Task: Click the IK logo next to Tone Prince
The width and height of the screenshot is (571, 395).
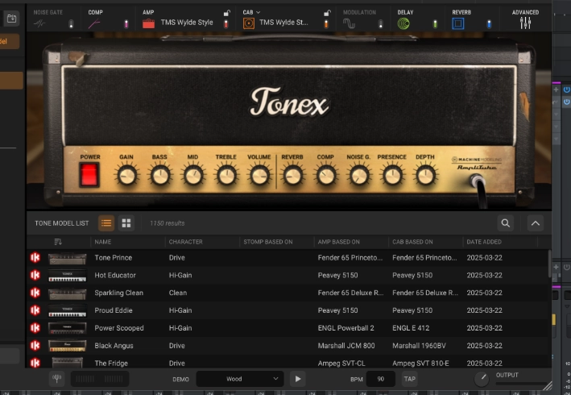Action: 35,258
